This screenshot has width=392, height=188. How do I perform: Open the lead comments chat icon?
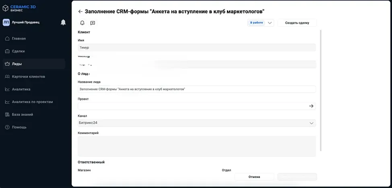pos(93,23)
